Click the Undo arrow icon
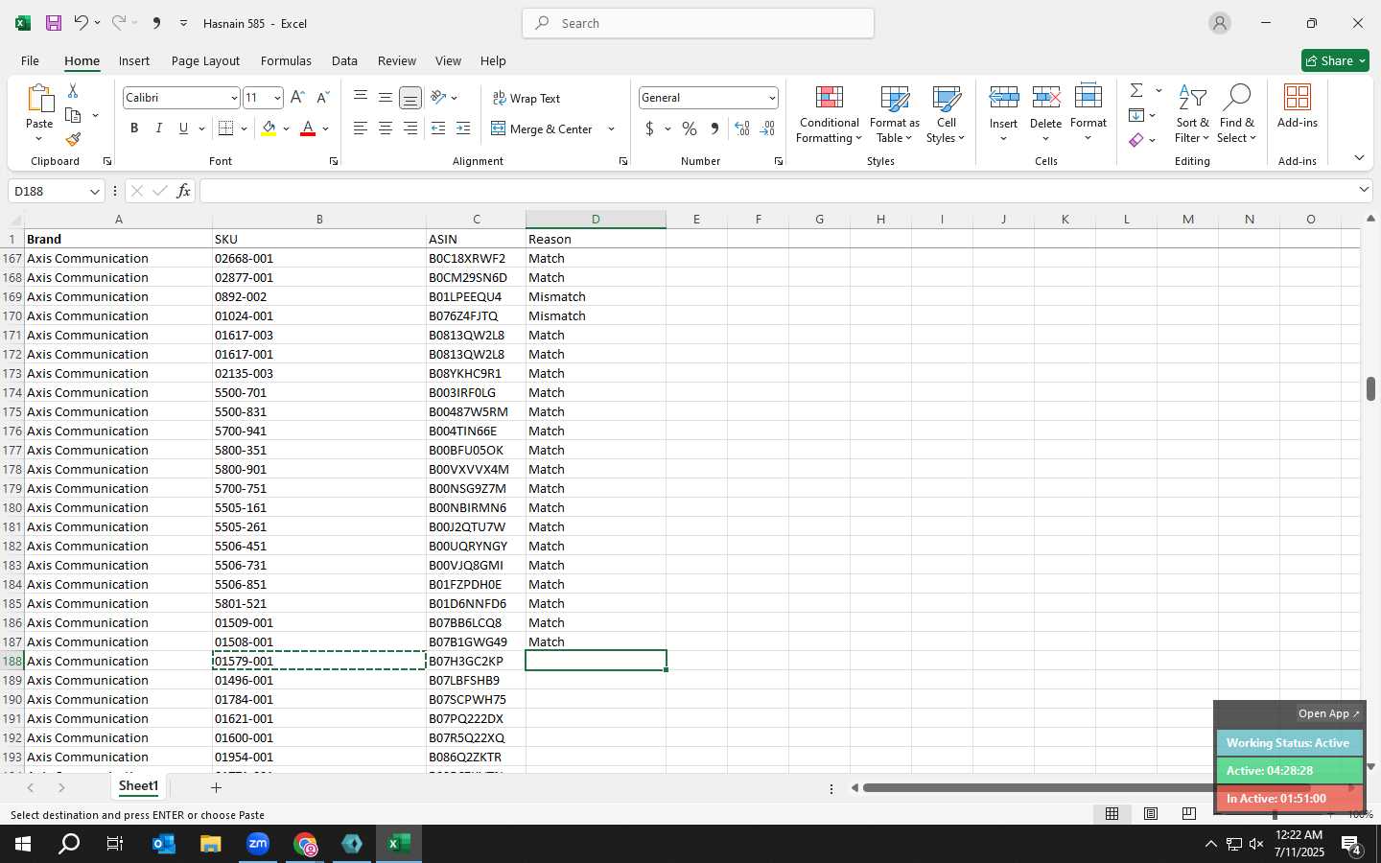1381x863 pixels. (82, 23)
